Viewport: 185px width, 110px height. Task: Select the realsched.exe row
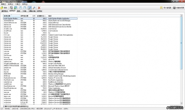click(x=40, y=82)
